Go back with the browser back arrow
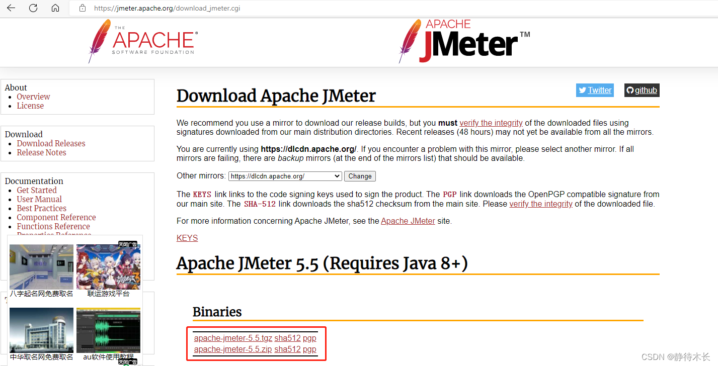The width and height of the screenshot is (718, 366). click(11, 8)
